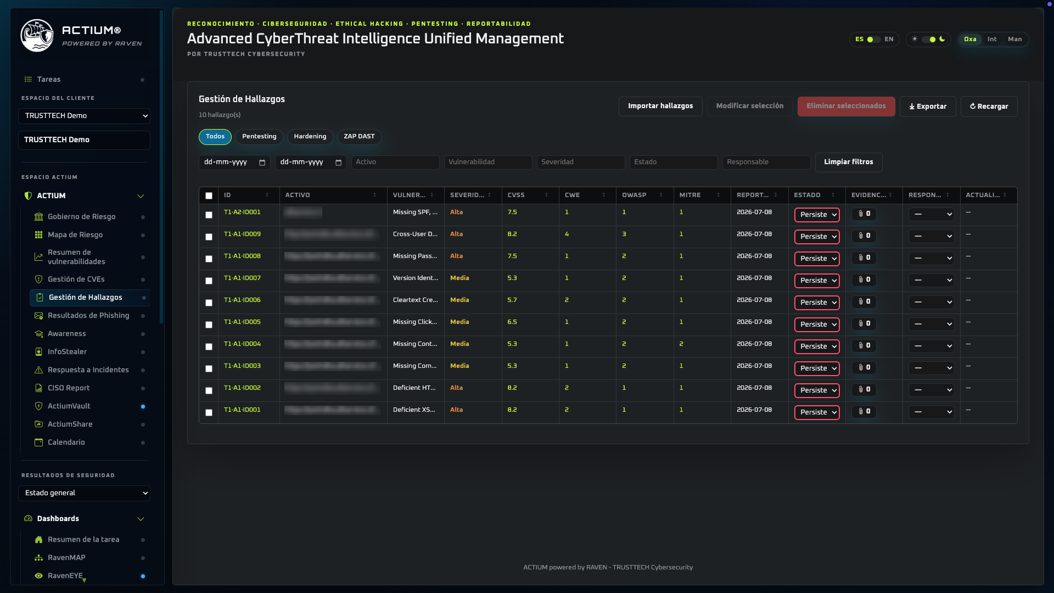Open evidence attachment for T1-A1-ID005
This screenshot has height=593, width=1054.
pyautogui.click(x=864, y=324)
